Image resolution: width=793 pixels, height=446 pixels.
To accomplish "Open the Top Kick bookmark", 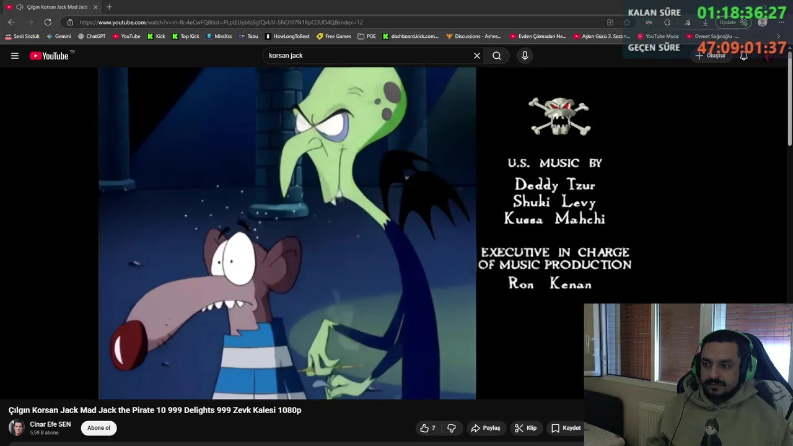I will tap(186, 37).
